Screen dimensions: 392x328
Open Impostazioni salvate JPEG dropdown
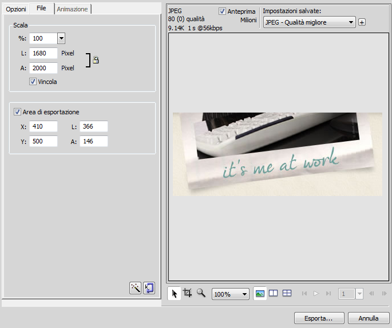tap(310, 22)
